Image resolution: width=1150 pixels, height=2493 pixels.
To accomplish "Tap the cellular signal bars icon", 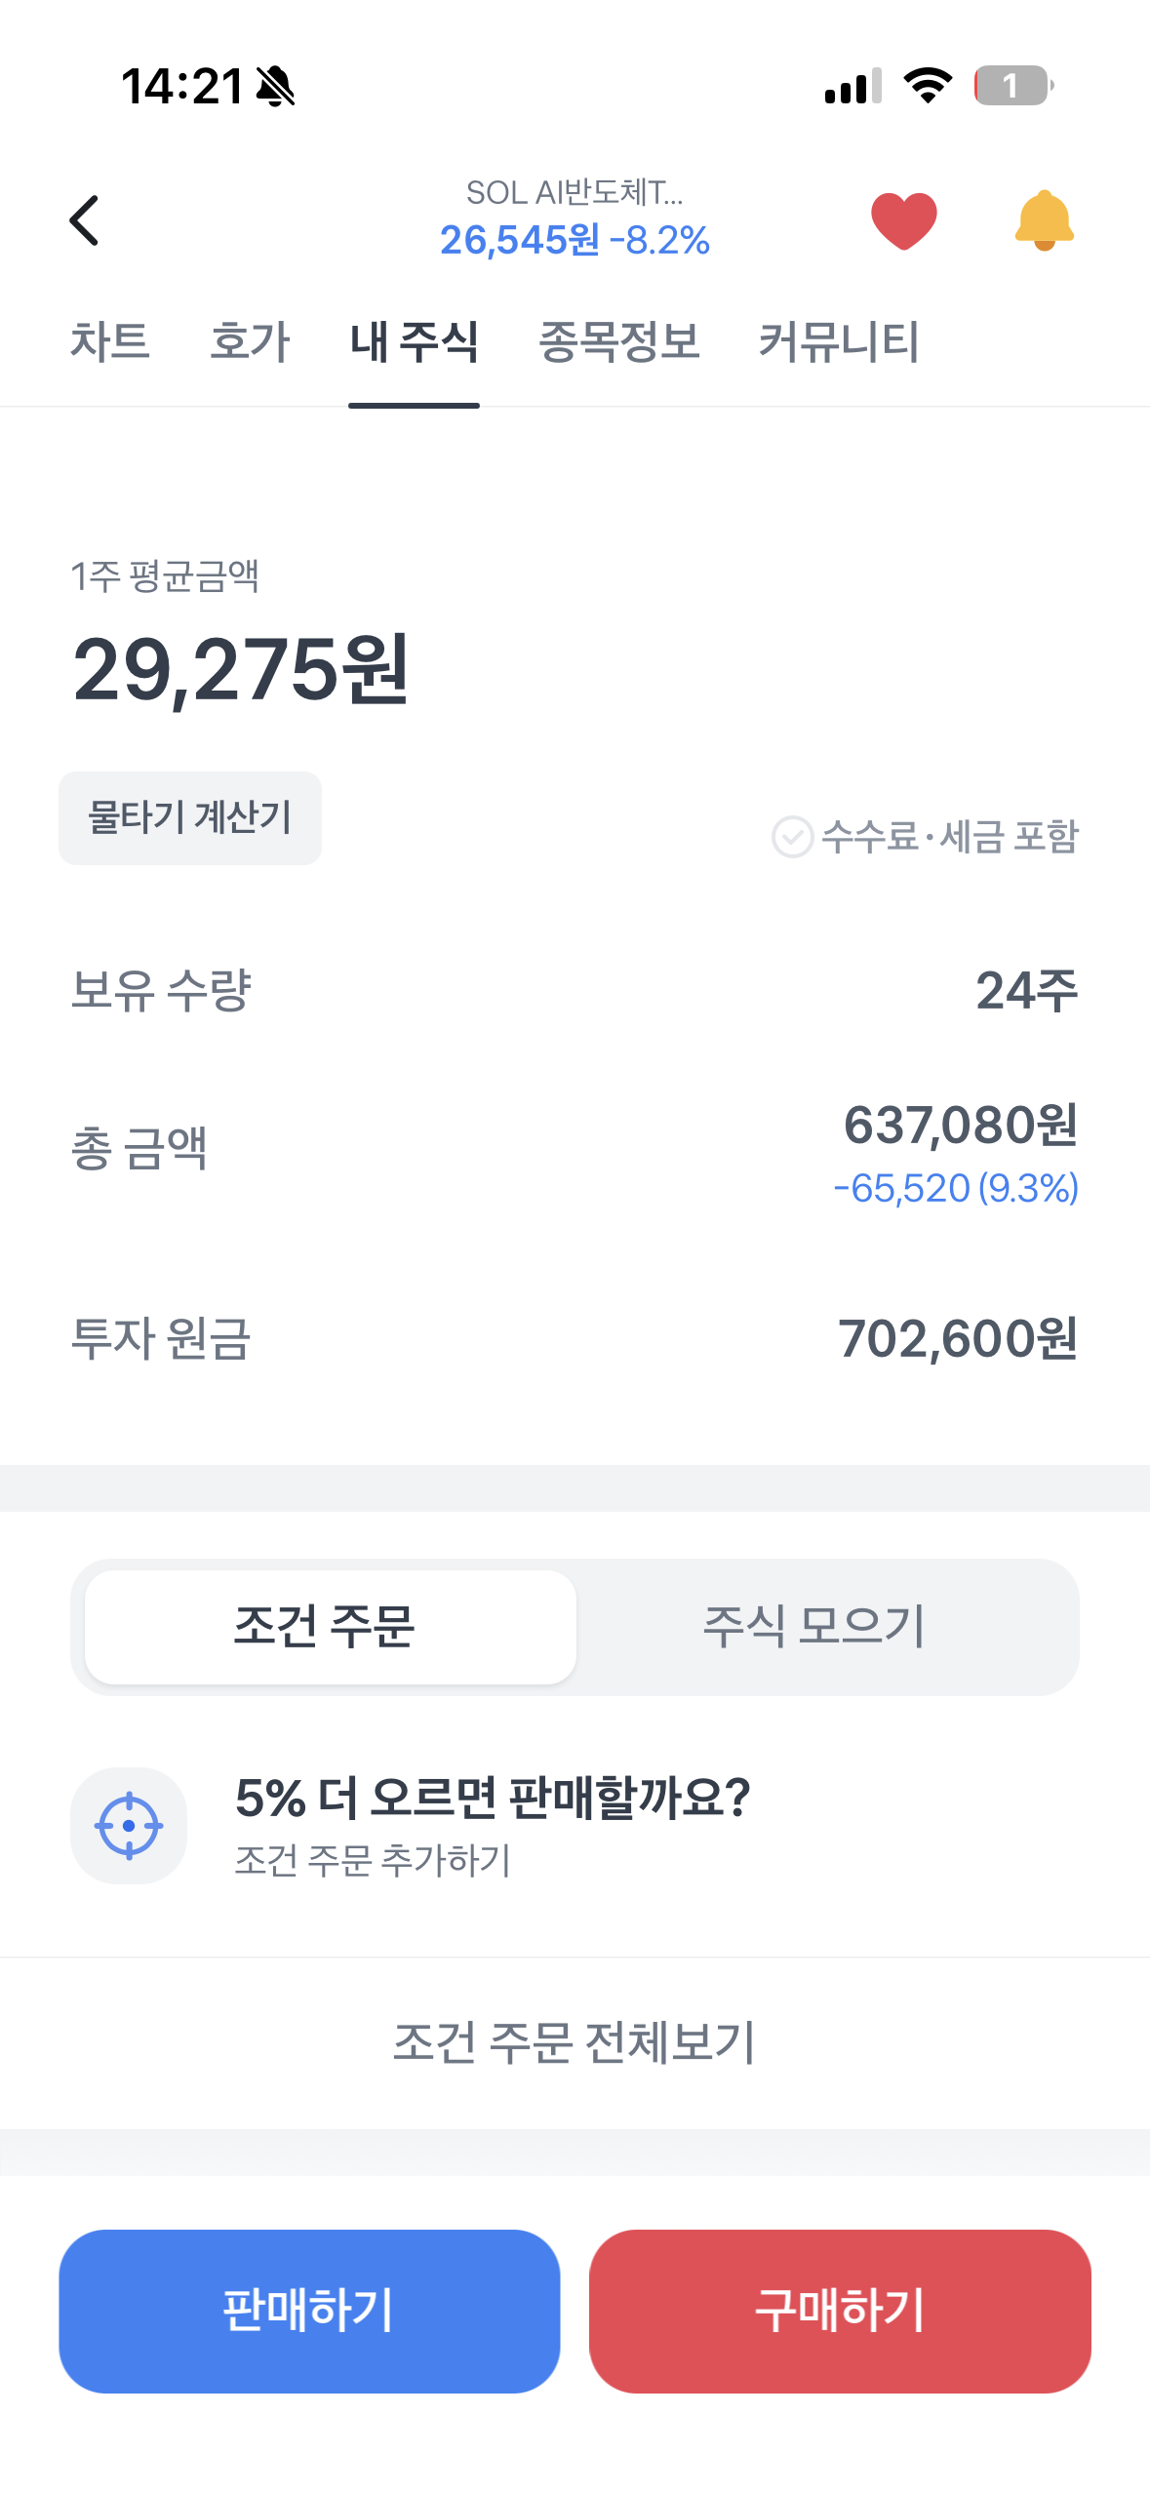I will [x=853, y=86].
